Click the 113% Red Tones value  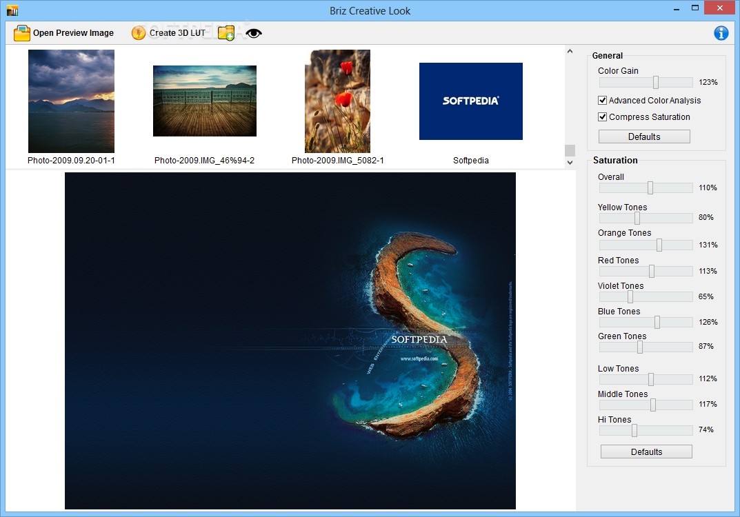tap(708, 271)
